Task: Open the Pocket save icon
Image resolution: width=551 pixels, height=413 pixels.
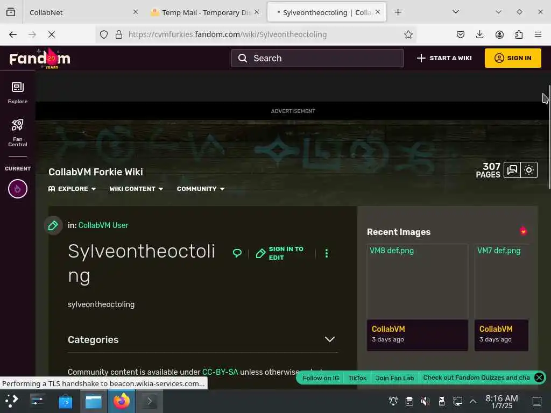Action: click(461, 34)
